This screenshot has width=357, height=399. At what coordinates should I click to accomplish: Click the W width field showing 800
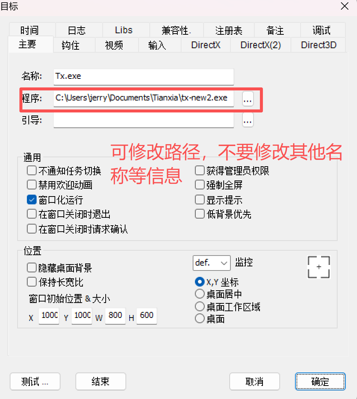pos(115,316)
